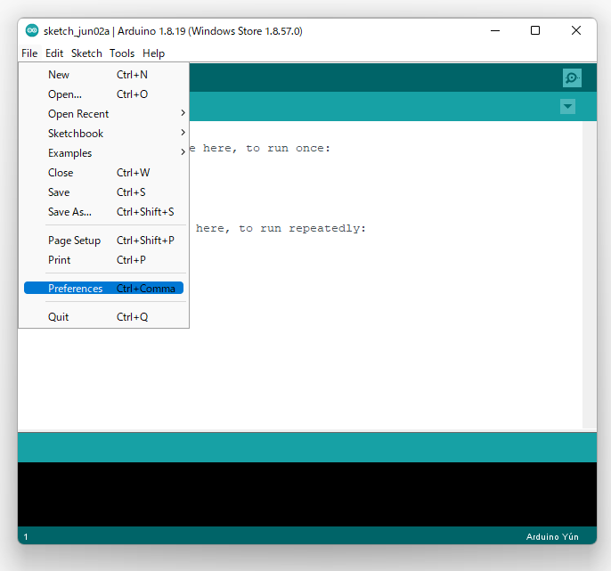Click the Arduino logo in title bar
Screen dimensions: 611x571
pos(32,30)
